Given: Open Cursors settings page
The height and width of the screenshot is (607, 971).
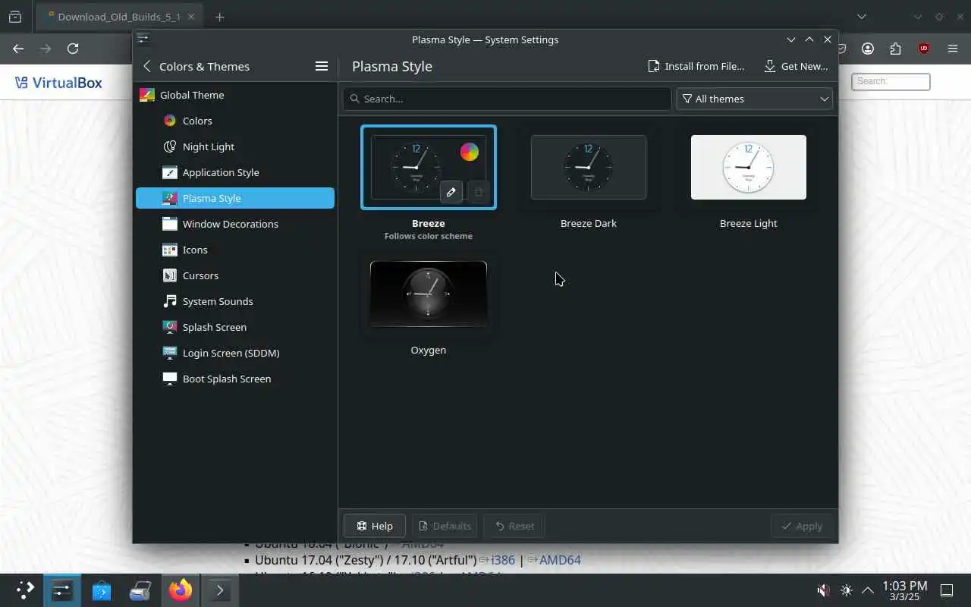Looking at the screenshot, I should pyautogui.click(x=235, y=275).
